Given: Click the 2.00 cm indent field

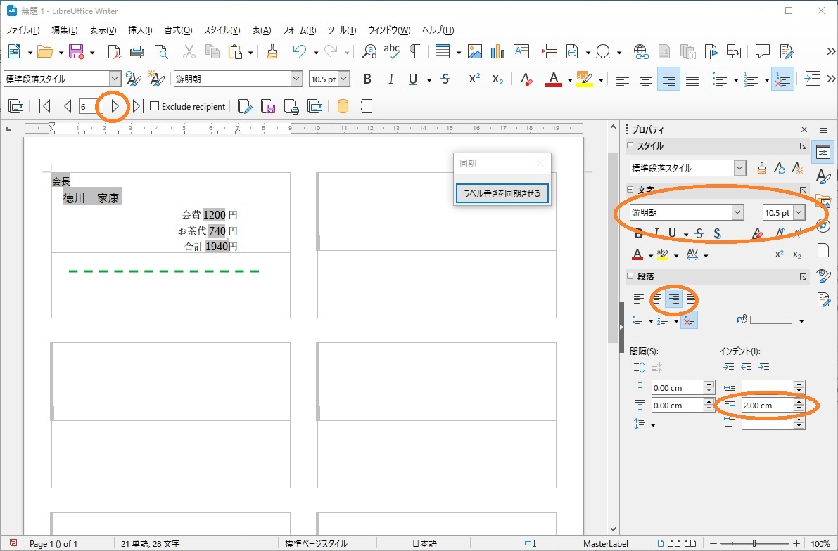Looking at the screenshot, I should pos(768,406).
